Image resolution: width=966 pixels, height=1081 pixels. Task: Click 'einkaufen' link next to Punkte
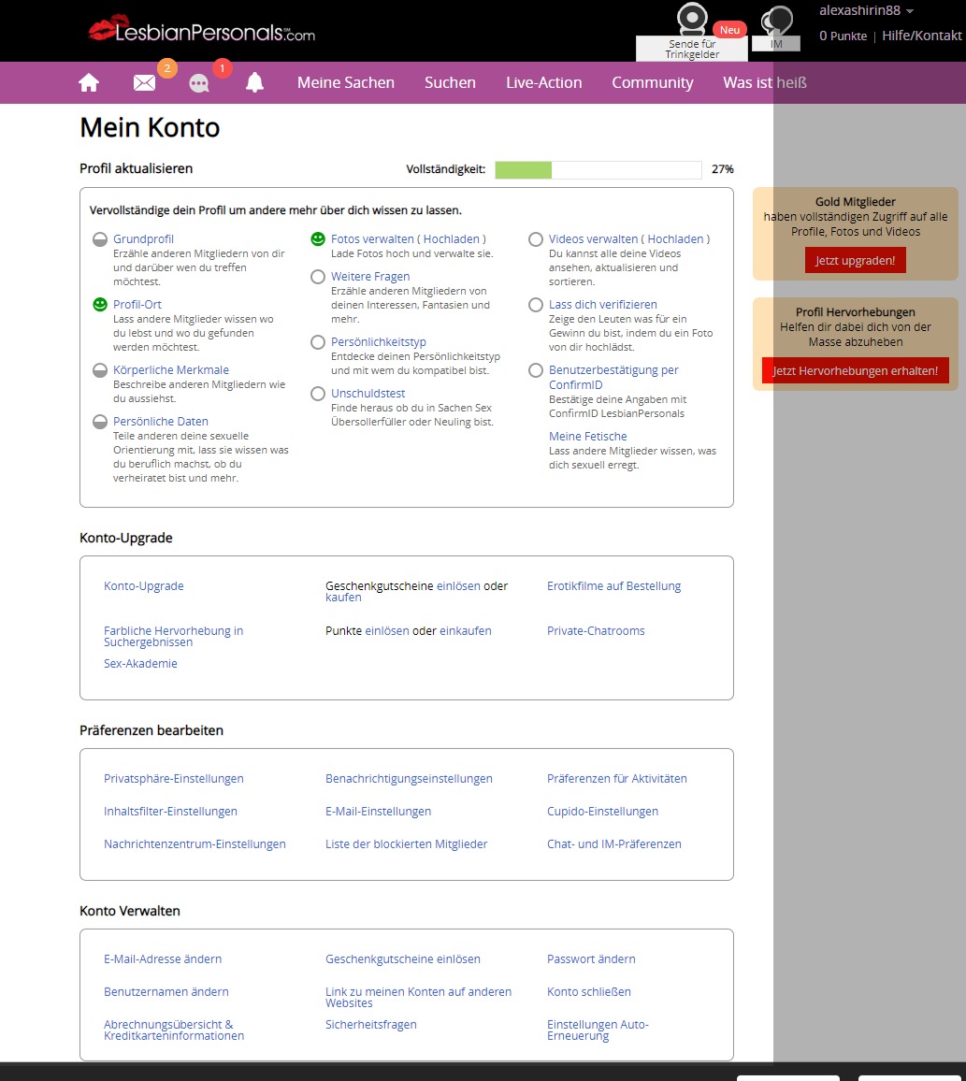pyautogui.click(x=466, y=631)
